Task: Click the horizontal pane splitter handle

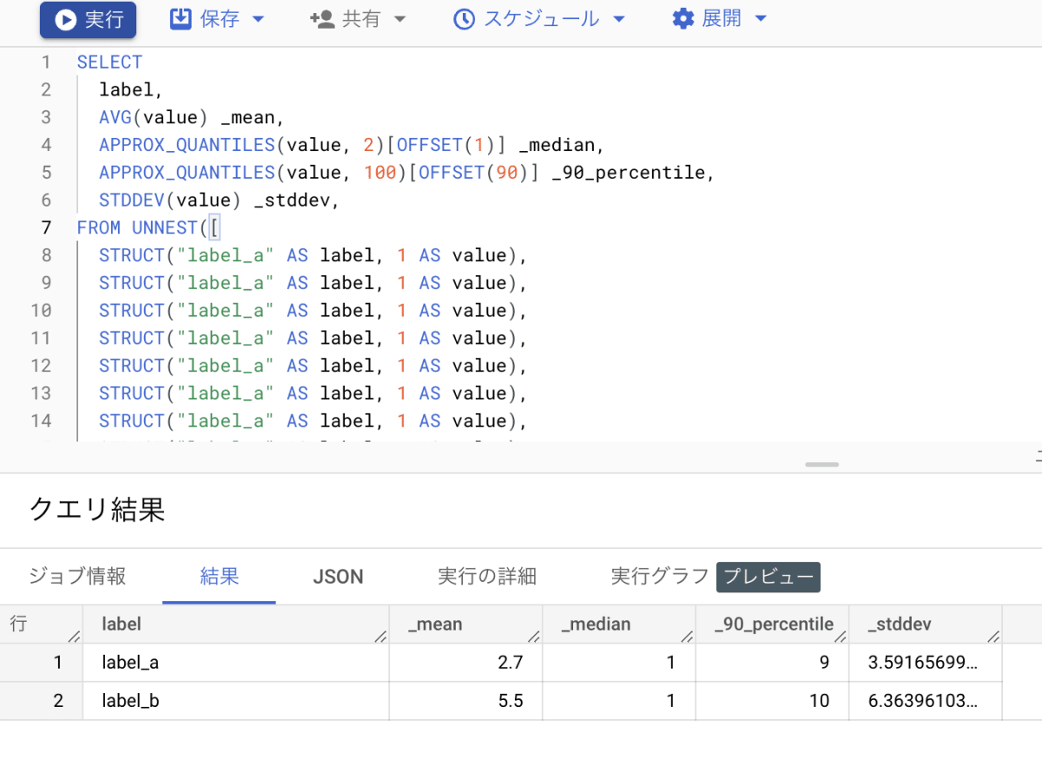Action: tap(821, 465)
